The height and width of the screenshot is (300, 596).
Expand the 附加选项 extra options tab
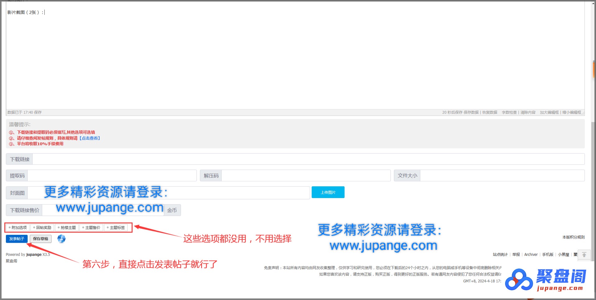tap(18, 227)
